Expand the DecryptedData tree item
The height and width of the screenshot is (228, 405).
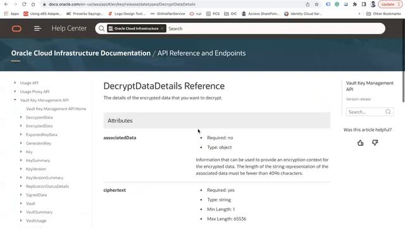(21, 117)
